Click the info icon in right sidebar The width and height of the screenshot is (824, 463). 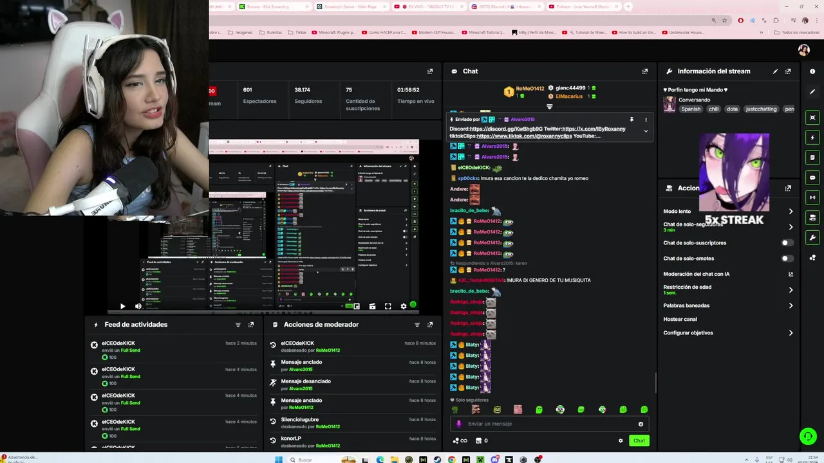pos(812,71)
